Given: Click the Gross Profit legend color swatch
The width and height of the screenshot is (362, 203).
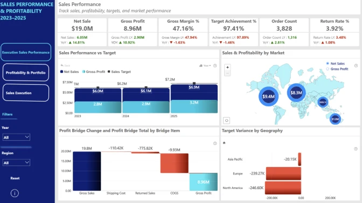Looking at the screenshot, I should click(83, 72).
